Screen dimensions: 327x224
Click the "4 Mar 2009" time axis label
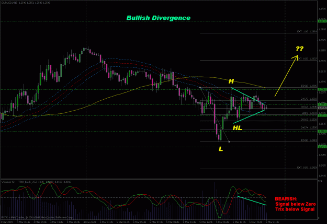[6, 222]
